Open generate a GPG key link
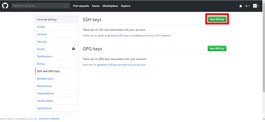265x122 pixels. pyautogui.click(x=121, y=65)
